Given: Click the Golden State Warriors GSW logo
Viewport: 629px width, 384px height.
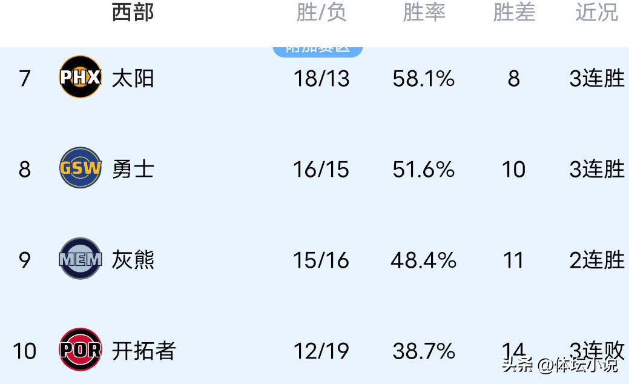Looking at the screenshot, I should point(80,168).
